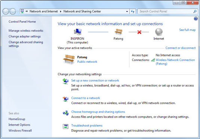
Task: Open See full map link
Action: [x=187, y=30]
